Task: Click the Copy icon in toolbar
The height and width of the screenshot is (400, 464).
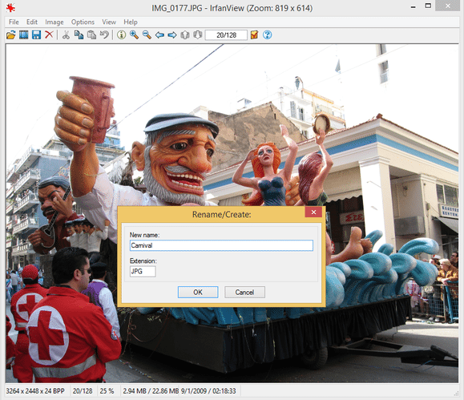Action: 79,35
